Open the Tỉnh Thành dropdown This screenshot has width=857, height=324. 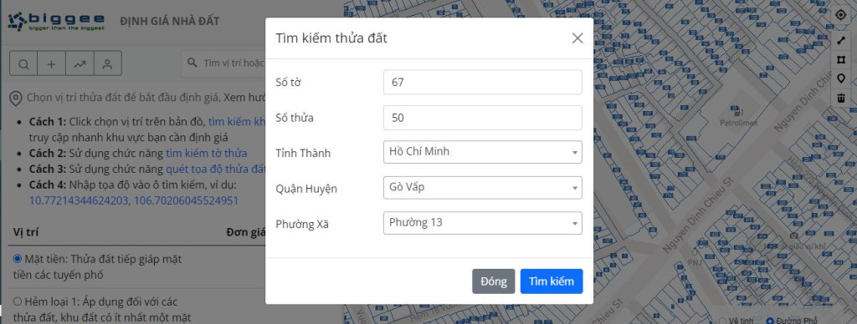(483, 152)
